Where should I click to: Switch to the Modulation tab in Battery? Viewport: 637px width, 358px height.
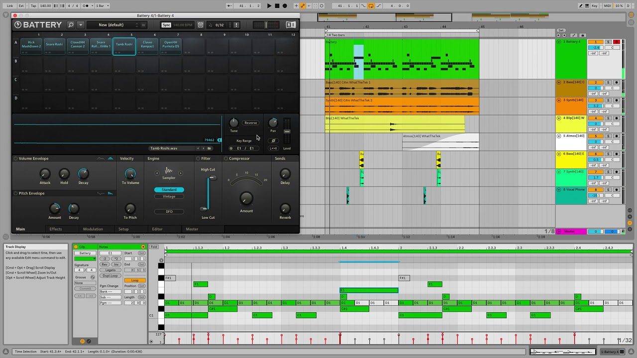coord(93,229)
